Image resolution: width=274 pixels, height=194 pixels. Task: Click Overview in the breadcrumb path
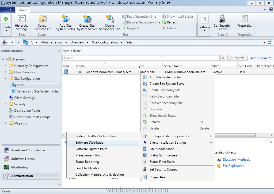click(x=77, y=42)
